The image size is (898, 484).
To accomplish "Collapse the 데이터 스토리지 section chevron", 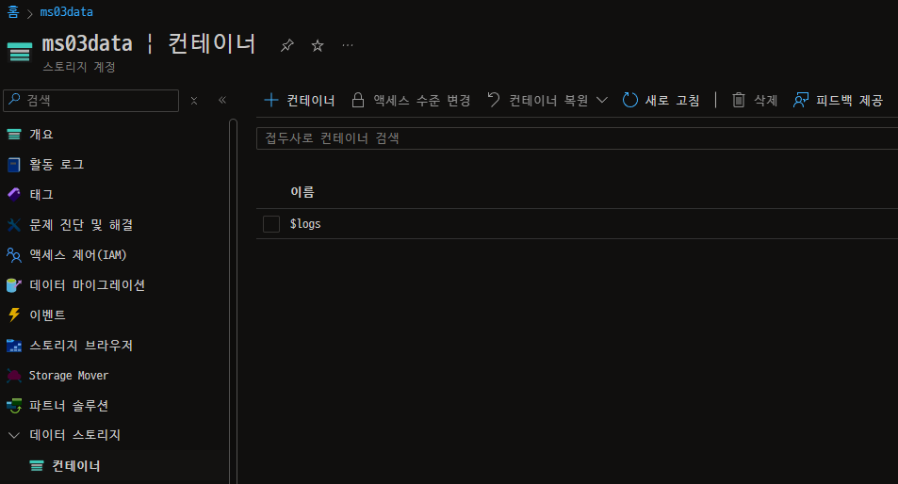I will [14, 435].
